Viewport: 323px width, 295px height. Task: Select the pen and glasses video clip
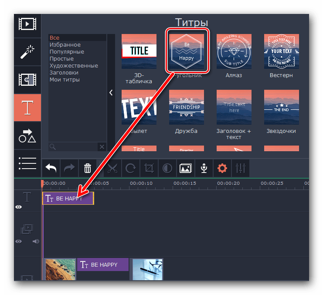(x=147, y=269)
